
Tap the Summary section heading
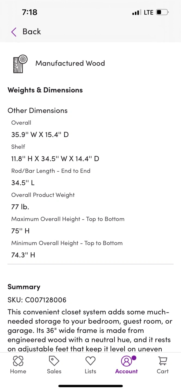(x=24, y=287)
